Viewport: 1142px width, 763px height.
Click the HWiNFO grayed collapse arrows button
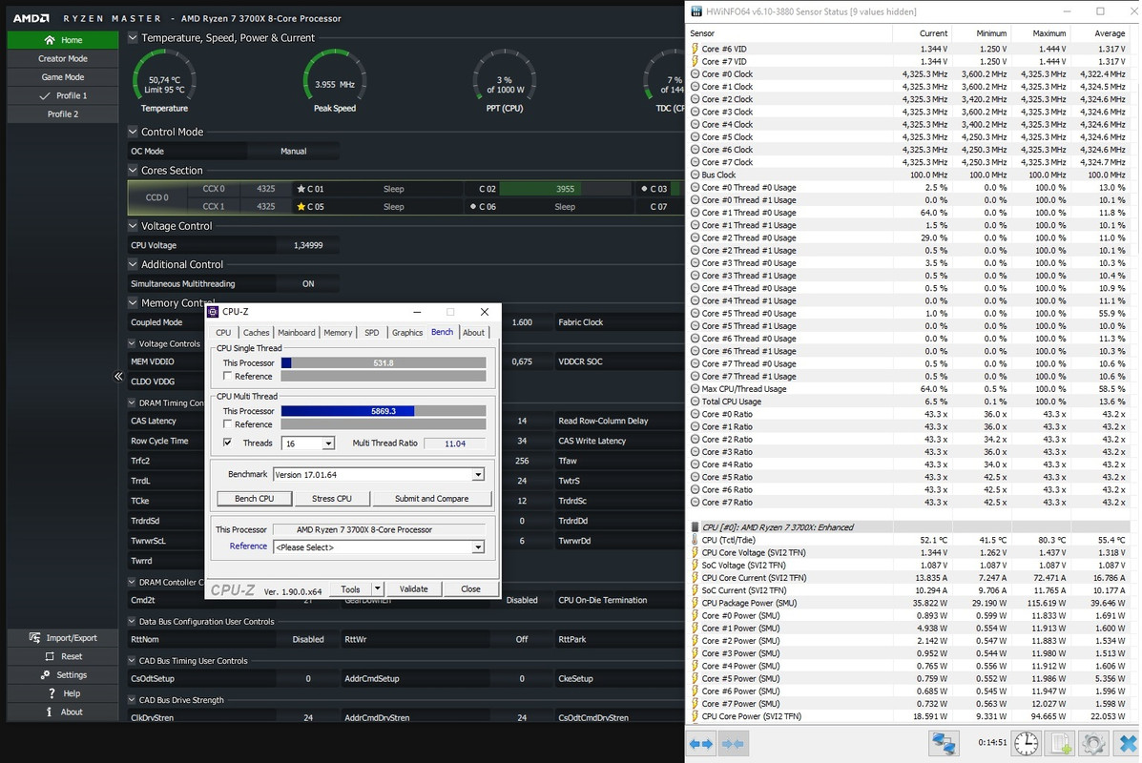coord(733,743)
